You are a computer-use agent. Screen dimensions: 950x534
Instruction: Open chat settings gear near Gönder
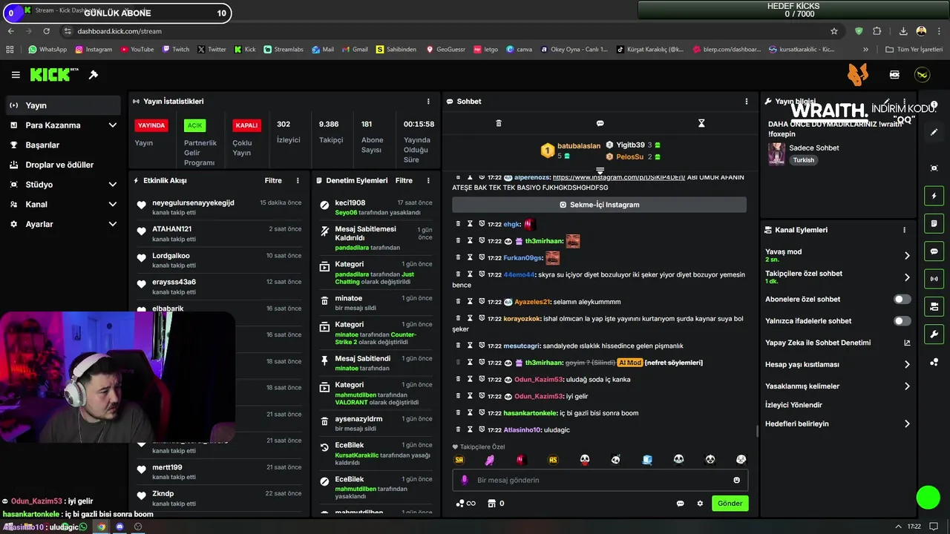[x=700, y=504]
